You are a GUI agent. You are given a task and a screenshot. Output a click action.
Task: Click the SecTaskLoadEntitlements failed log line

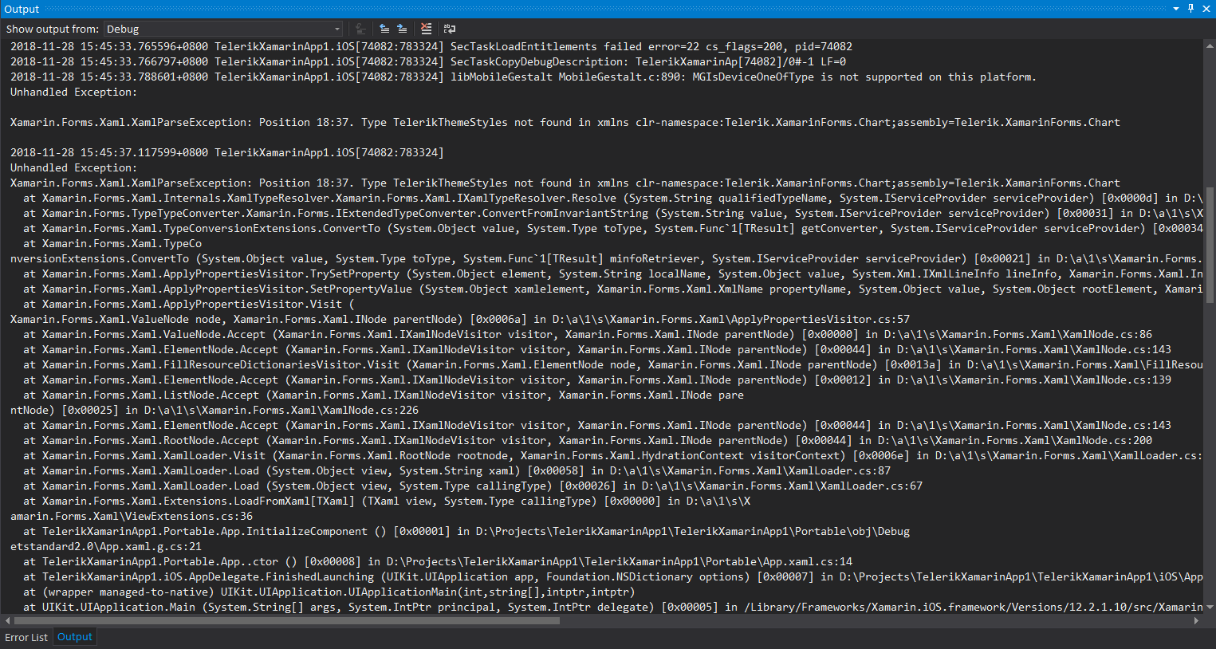(x=431, y=46)
